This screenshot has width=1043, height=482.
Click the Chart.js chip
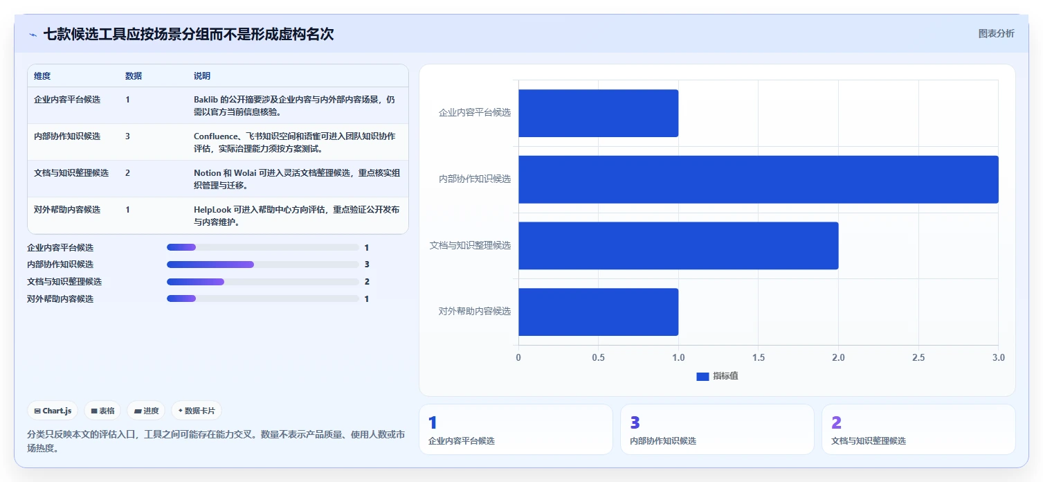click(53, 411)
